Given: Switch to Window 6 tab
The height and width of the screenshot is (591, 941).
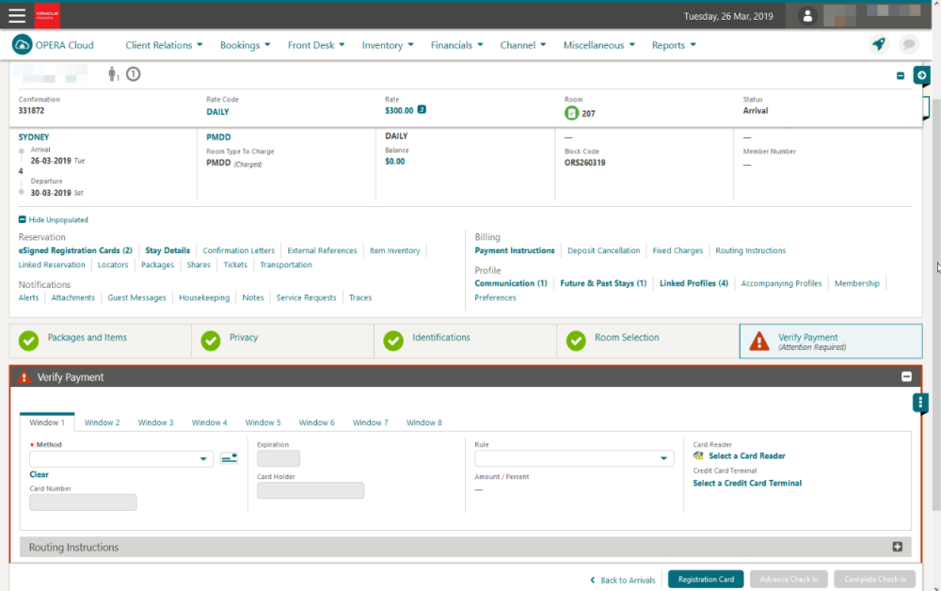Looking at the screenshot, I should point(317,423).
